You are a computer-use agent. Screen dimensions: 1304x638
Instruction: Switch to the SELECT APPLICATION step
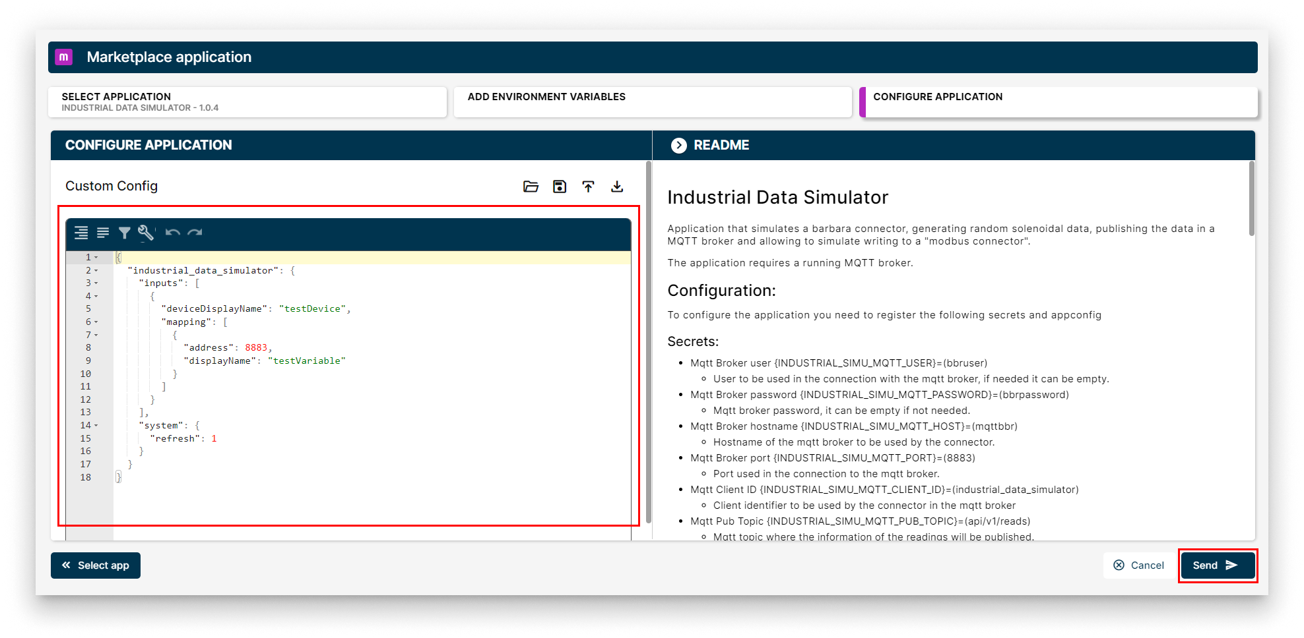coord(247,101)
